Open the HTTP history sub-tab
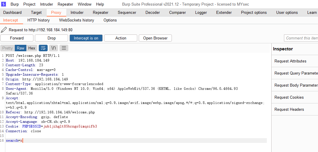Screen dimensions: 318x152 click(38, 20)
